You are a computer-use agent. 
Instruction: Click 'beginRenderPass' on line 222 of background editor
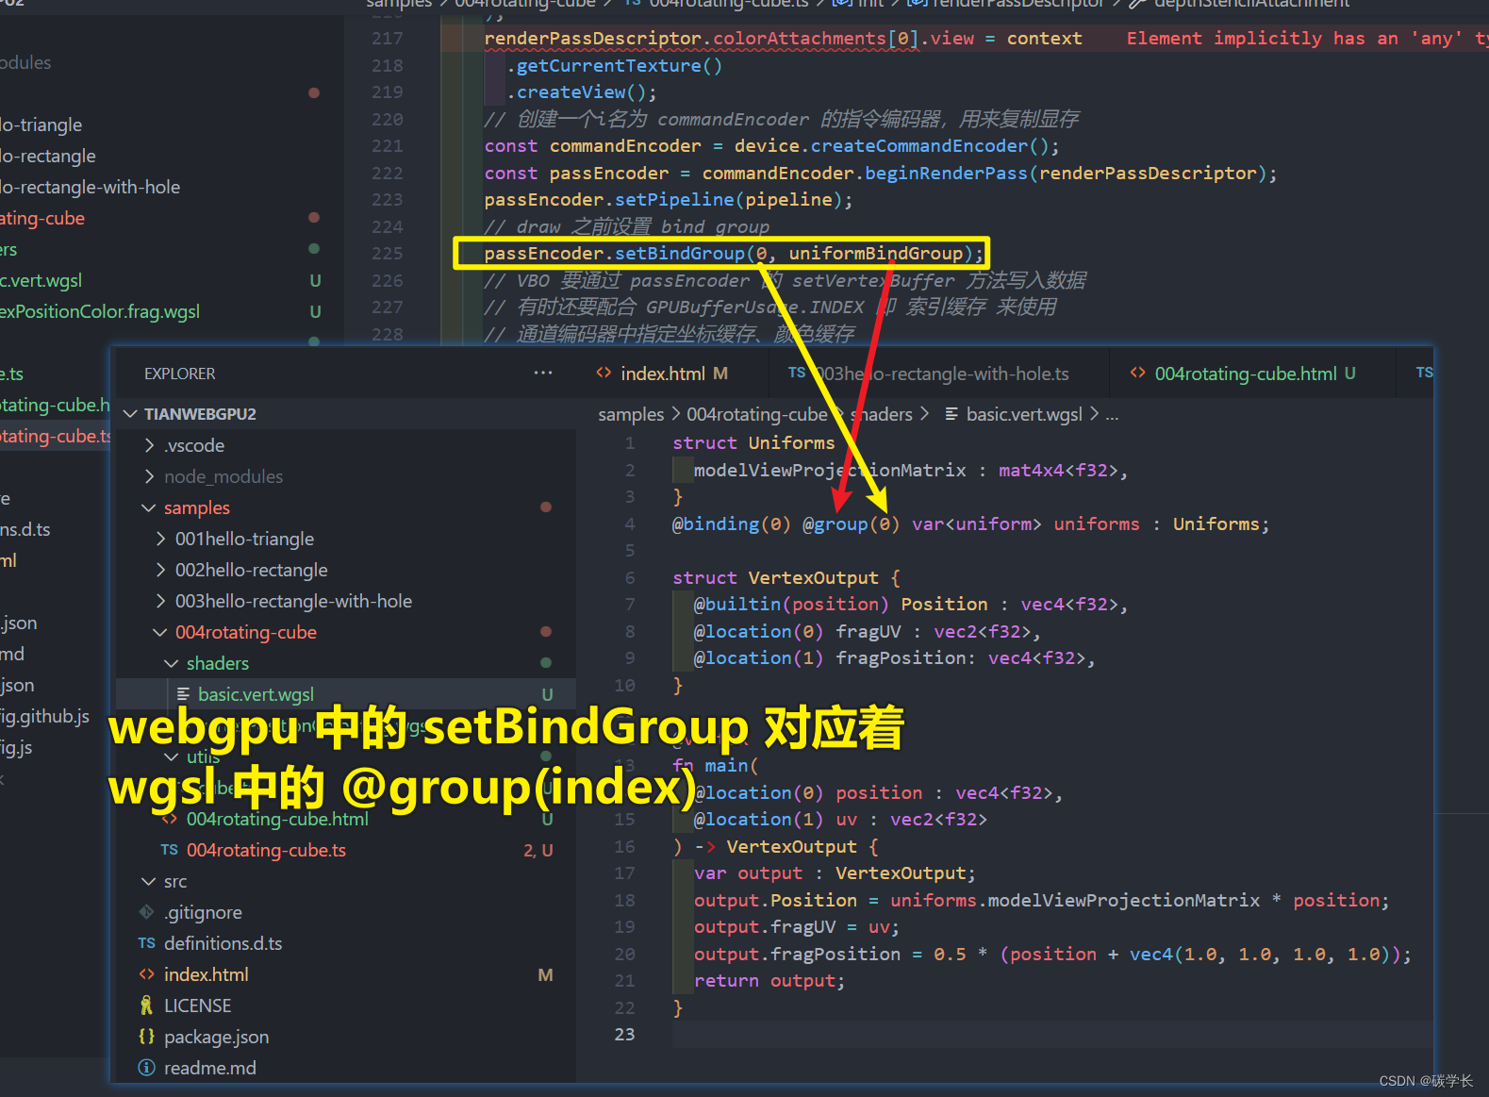[x=946, y=174]
